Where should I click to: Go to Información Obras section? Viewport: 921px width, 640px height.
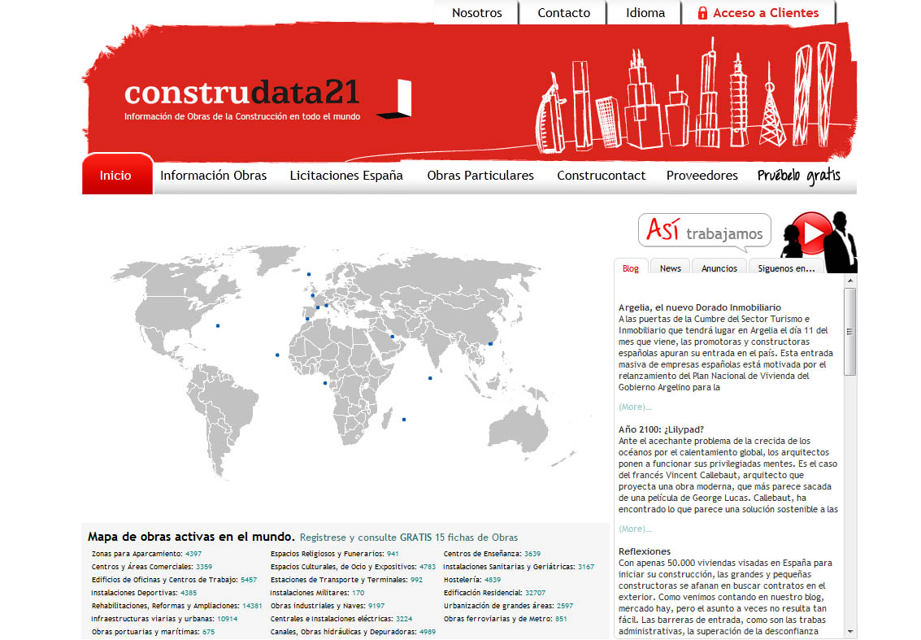pyautogui.click(x=213, y=175)
